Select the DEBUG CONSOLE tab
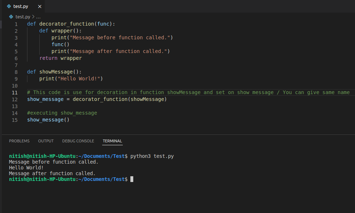 [x=78, y=141]
